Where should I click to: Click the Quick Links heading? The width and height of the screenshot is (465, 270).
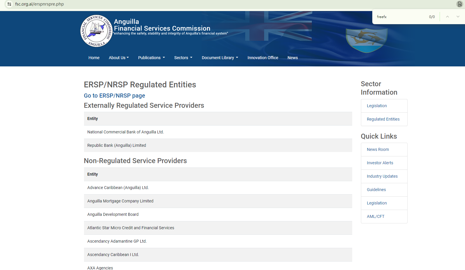[379, 136]
